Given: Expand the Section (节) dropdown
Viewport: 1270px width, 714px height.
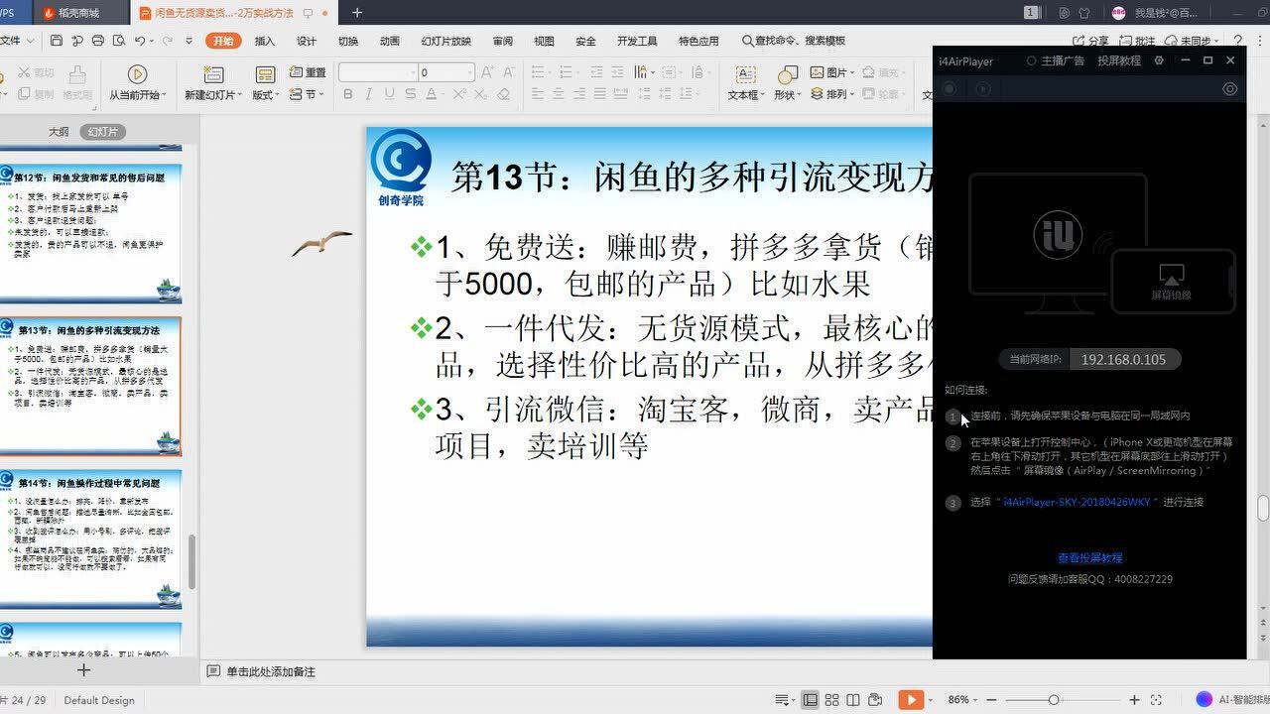Looking at the screenshot, I should point(308,94).
